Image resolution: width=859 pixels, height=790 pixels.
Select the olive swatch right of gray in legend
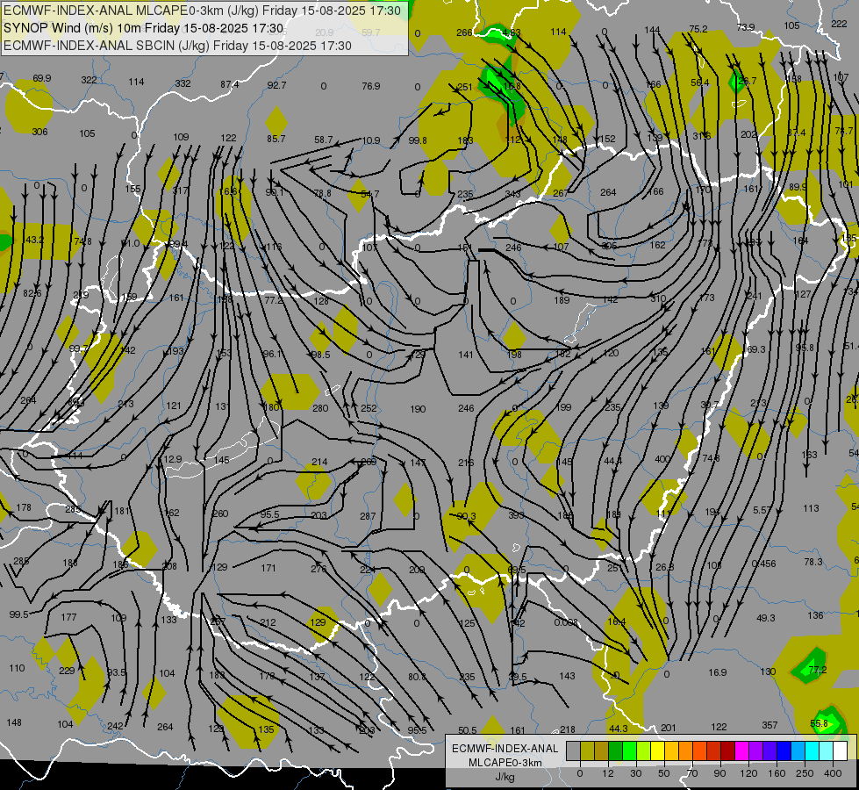587,751
